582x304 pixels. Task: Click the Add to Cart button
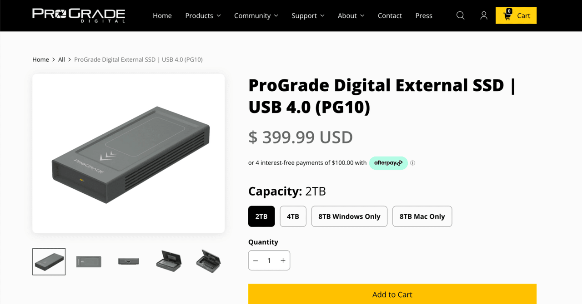392,294
